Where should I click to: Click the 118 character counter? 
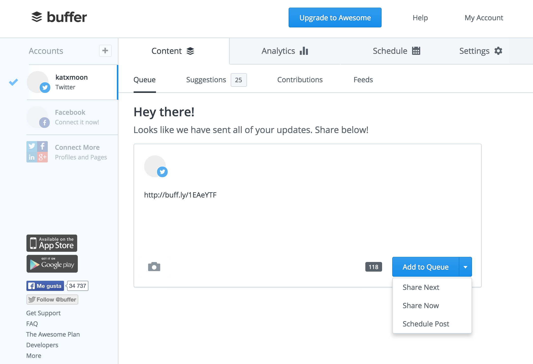point(373,267)
